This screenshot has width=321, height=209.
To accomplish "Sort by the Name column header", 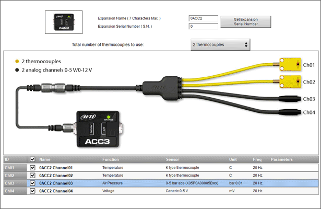I will [45, 159].
